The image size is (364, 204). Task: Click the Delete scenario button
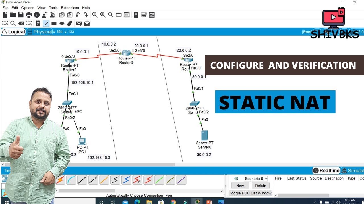pos(260,186)
